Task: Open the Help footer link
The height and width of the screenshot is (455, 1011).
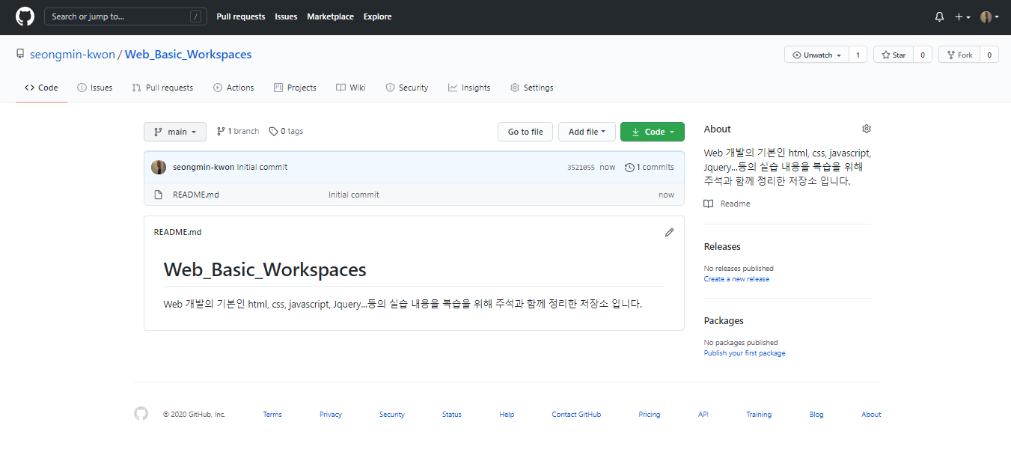Action: [507, 415]
